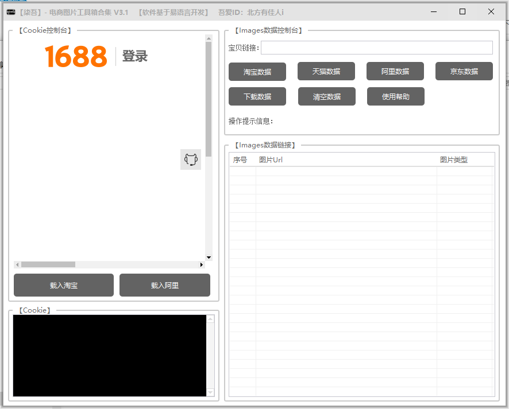Image resolution: width=509 pixels, height=409 pixels.
Task: Click the 登录 text beside the 1688 logo
Action: 135,56
